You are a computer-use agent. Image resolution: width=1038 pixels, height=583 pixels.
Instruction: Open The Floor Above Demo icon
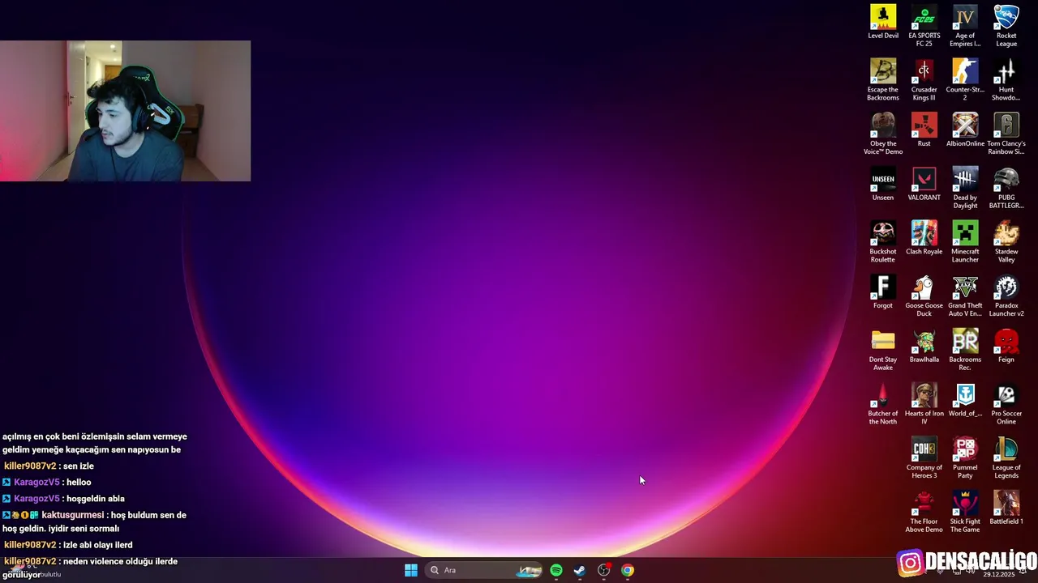[924, 513]
